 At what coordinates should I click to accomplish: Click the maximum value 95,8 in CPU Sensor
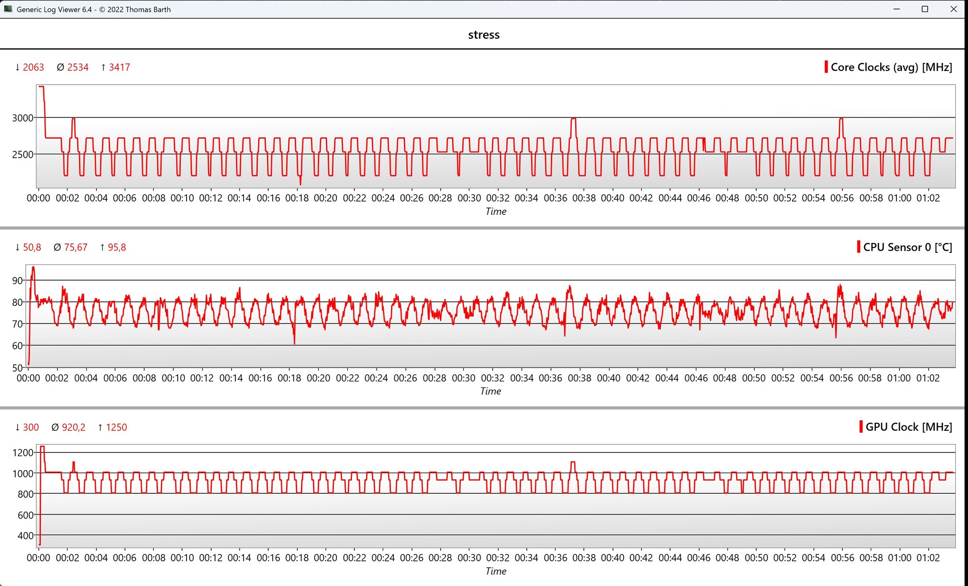coord(116,247)
